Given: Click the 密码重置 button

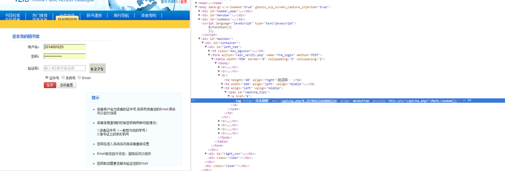Looking at the screenshot, I should (66, 85).
